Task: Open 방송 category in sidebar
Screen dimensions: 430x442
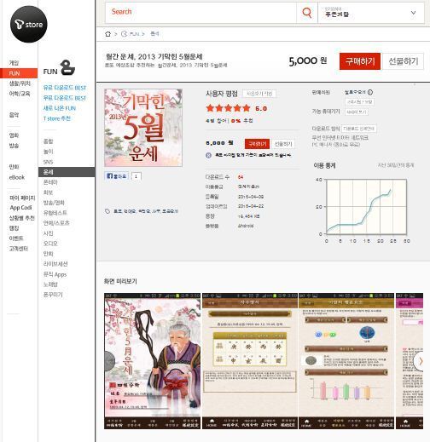Action: point(14,146)
